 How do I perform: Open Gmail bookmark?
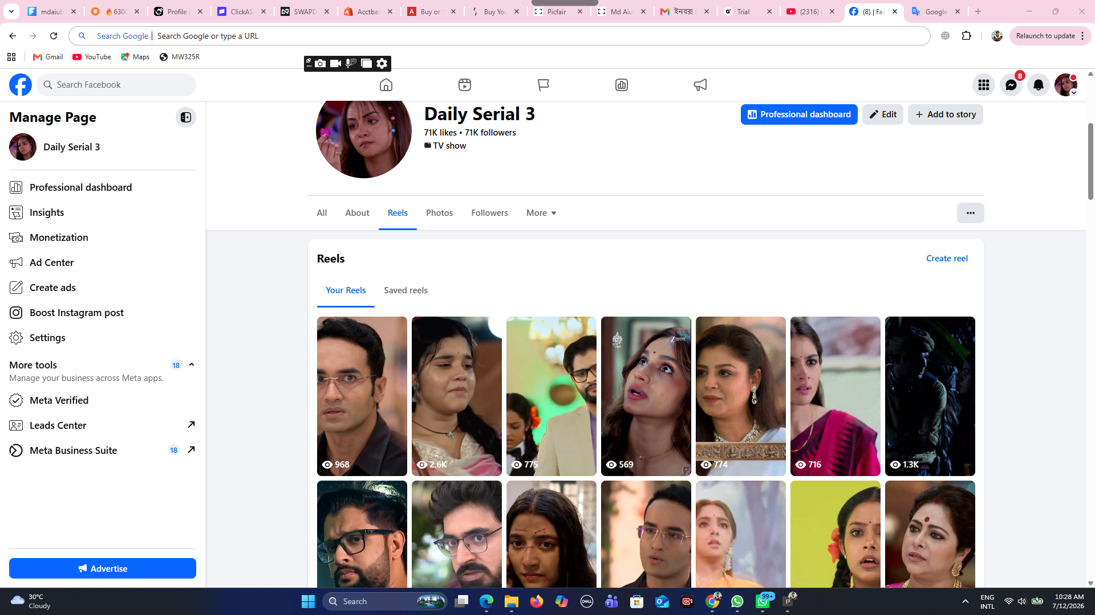(48, 57)
